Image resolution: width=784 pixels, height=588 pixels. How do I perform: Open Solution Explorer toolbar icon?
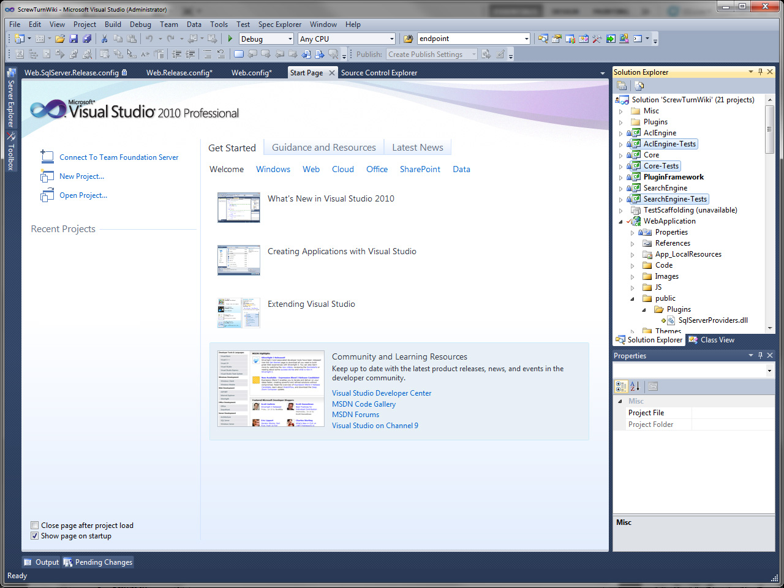coord(543,39)
